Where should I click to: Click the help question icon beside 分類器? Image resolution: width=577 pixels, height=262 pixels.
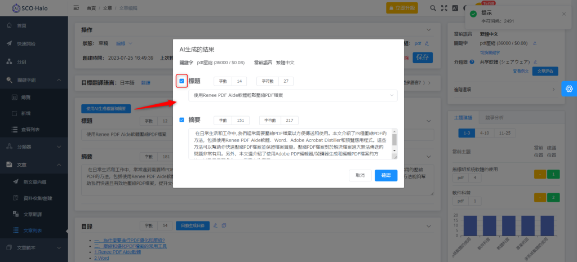472,62
